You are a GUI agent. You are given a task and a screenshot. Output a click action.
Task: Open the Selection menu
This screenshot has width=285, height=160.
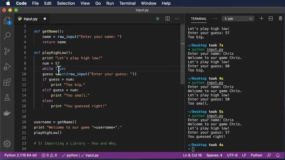(x=66, y=3)
